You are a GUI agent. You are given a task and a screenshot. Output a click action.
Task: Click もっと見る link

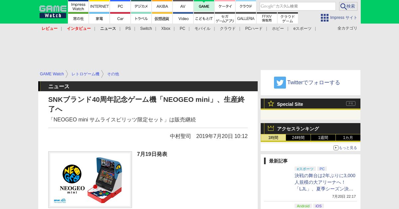point(348,148)
